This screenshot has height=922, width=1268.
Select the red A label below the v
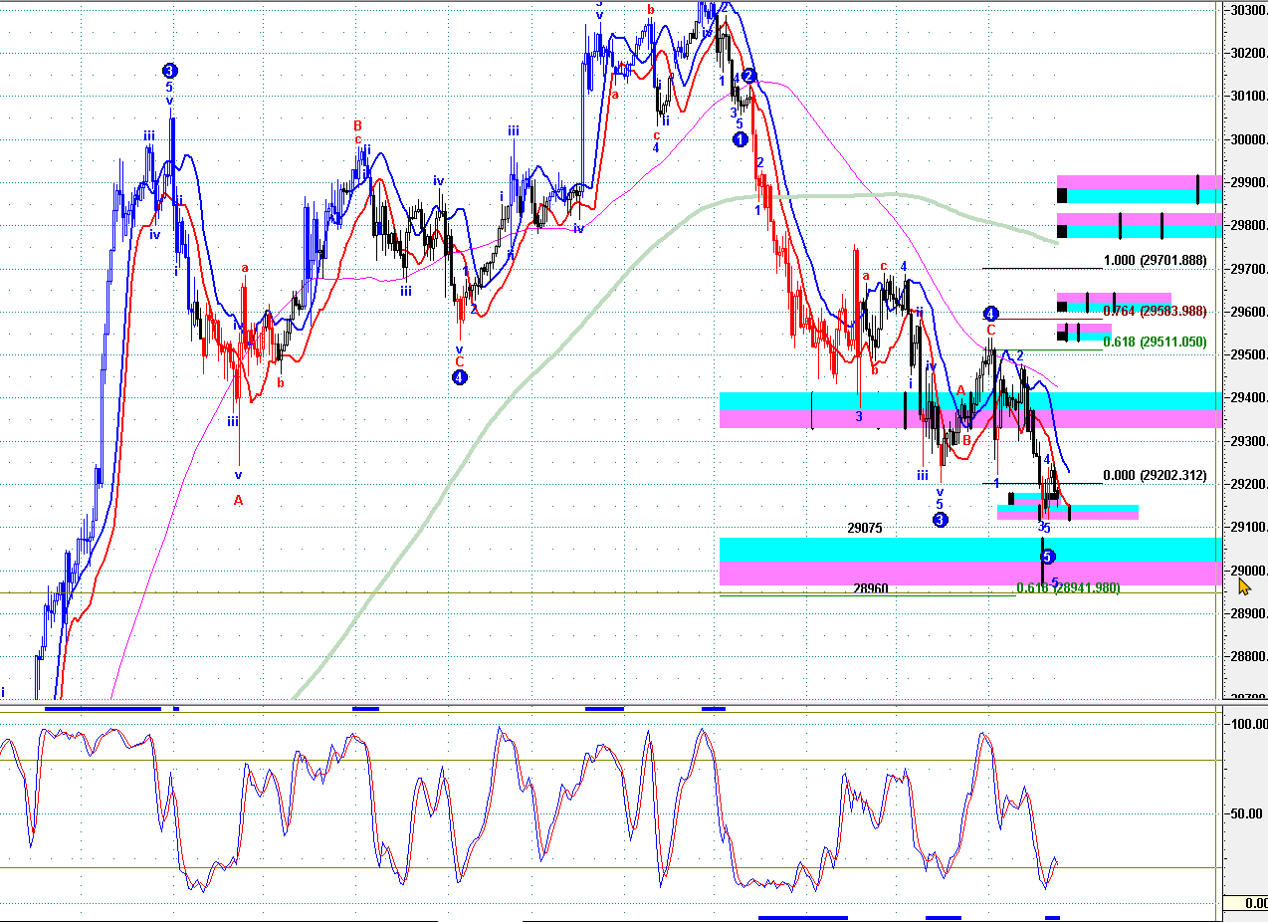click(238, 500)
